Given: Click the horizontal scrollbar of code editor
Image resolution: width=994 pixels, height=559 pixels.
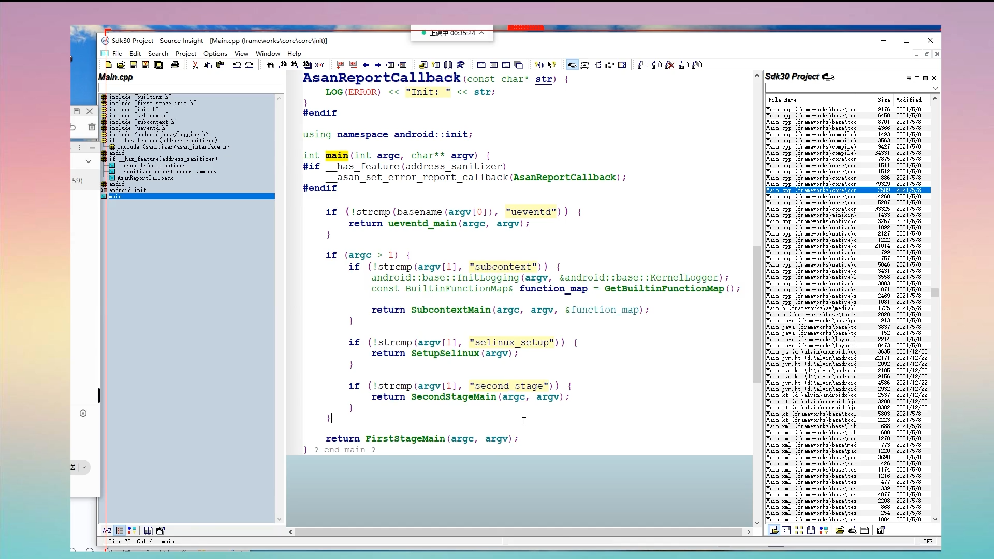Looking at the screenshot, I should 518,532.
